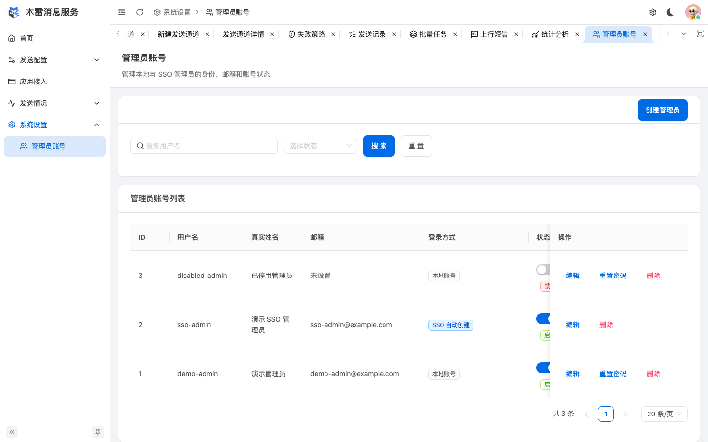Close the 上行短信 tab

point(516,34)
